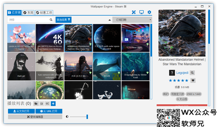
Task: Click the red unsubscribe button in details panel
Action: (182, 105)
